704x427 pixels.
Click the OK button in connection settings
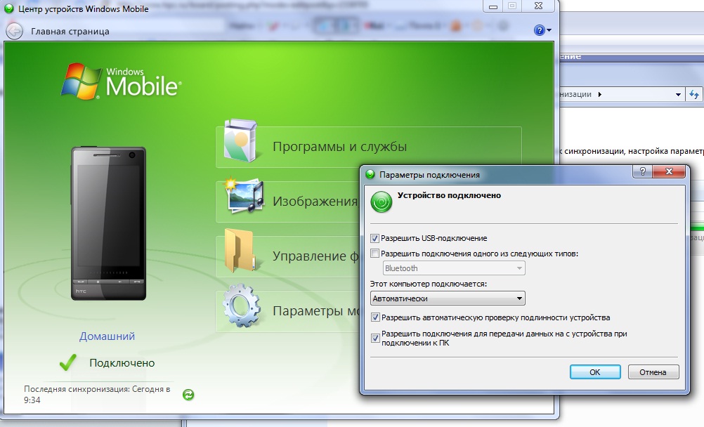(595, 372)
